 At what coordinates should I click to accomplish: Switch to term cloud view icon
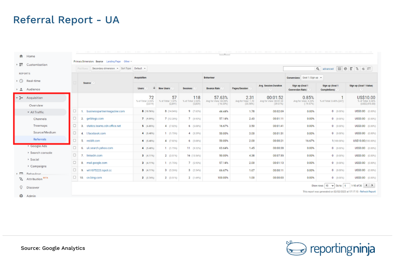[x=363, y=69]
